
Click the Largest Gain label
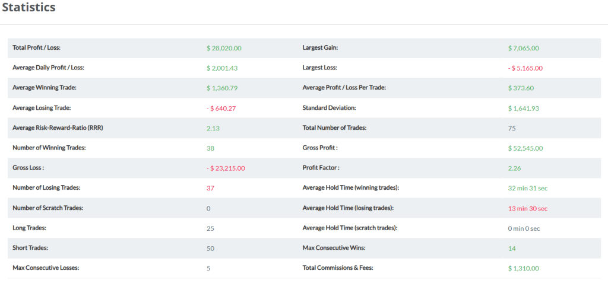[x=320, y=48]
